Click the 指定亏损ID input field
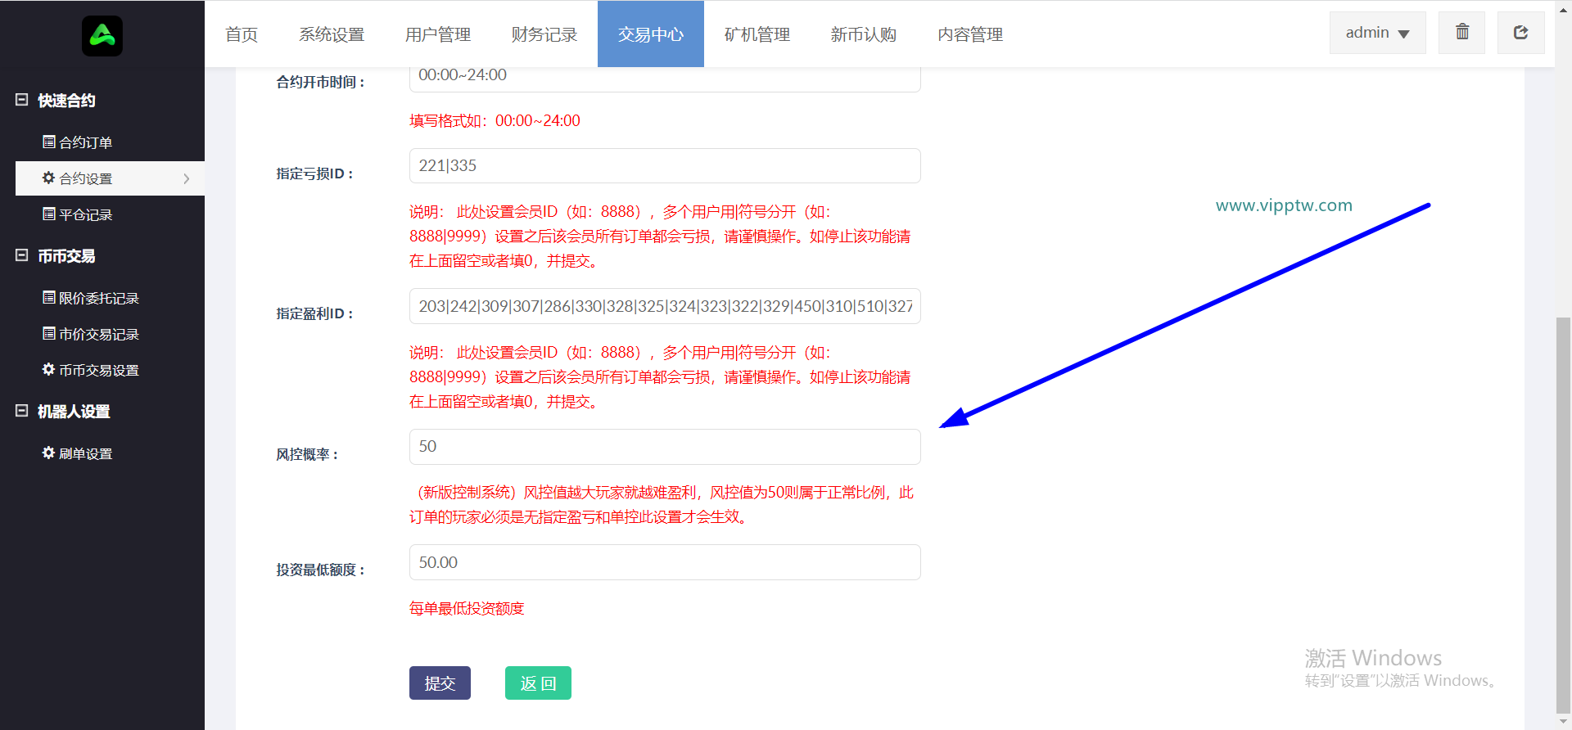1572x730 pixels. click(665, 165)
